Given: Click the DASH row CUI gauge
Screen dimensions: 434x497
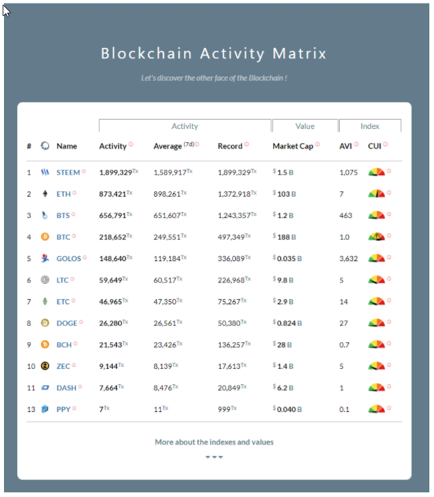Looking at the screenshot, I should (x=376, y=387).
